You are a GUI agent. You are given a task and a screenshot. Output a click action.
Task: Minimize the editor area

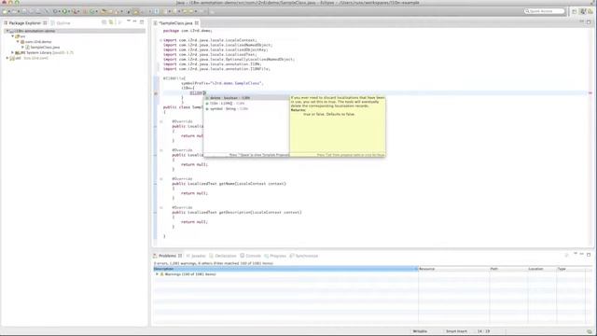581,21
